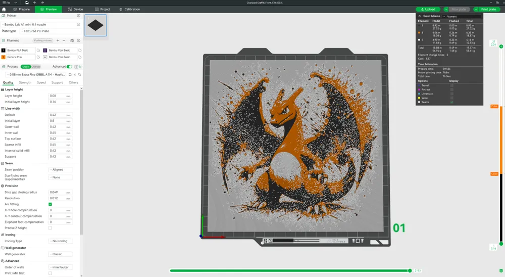Save the project with the floppy icon
Image resolution: width=505 pixels, height=277 pixels.
pyautogui.click(x=27, y=3)
